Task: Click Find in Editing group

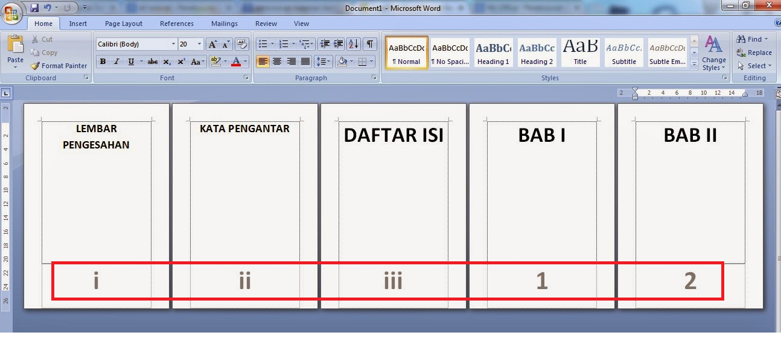Action: (x=752, y=39)
